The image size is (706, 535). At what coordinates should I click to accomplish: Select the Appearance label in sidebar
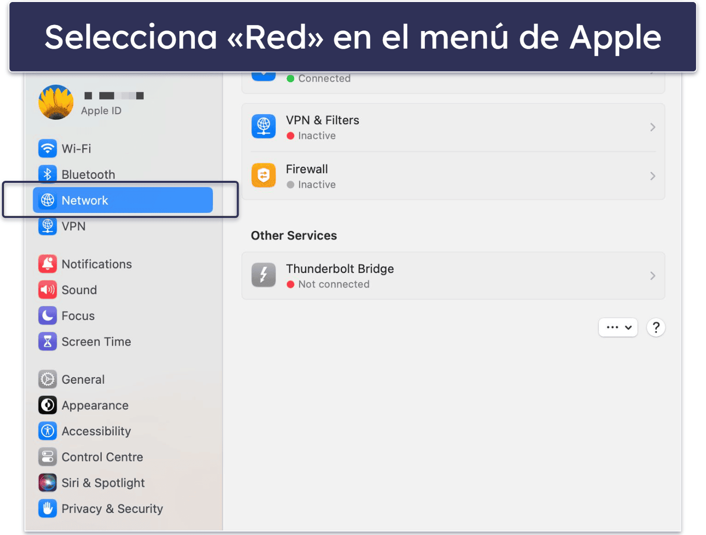click(95, 406)
